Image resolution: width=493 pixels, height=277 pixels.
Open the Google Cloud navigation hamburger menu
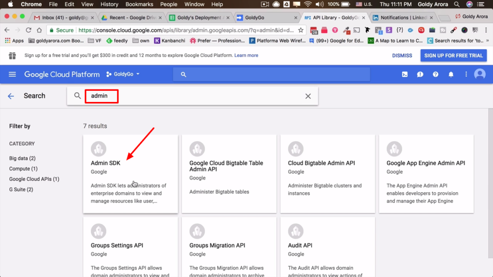point(12,74)
